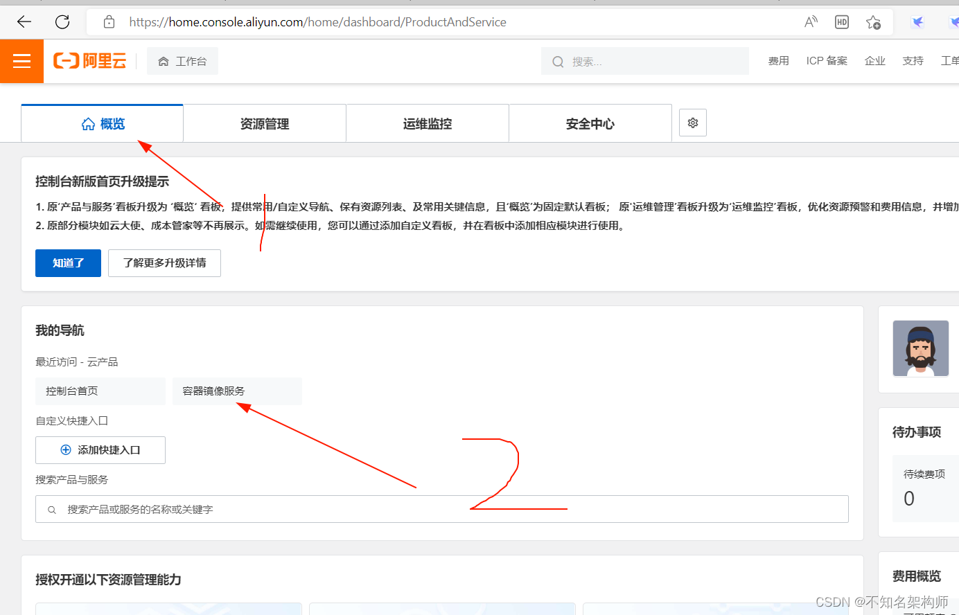959x615 pixels.
Task: Open the orange hamburger menu
Action: click(x=21, y=61)
